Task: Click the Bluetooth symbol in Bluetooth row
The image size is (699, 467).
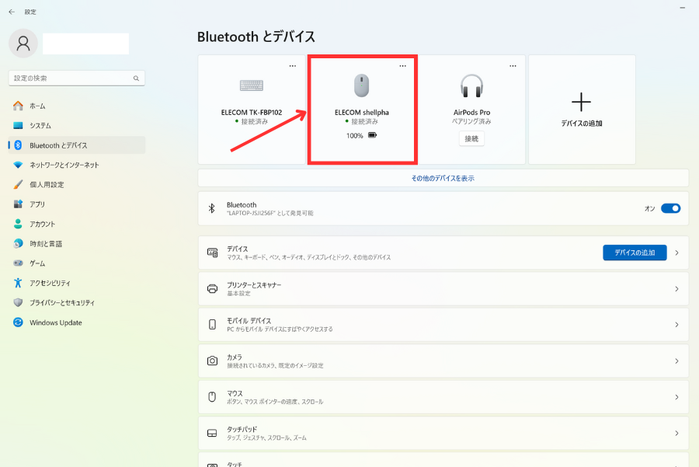Action: click(212, 208)
